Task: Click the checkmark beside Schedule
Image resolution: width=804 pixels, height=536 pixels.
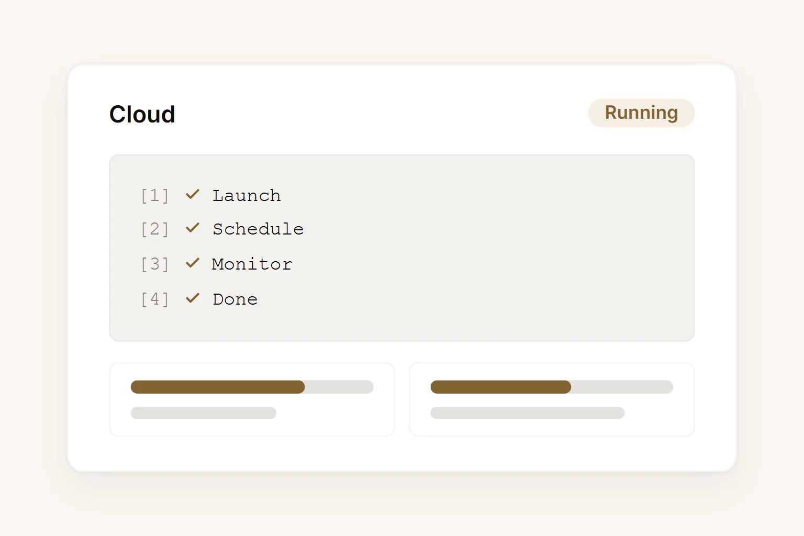Action: 193,228
